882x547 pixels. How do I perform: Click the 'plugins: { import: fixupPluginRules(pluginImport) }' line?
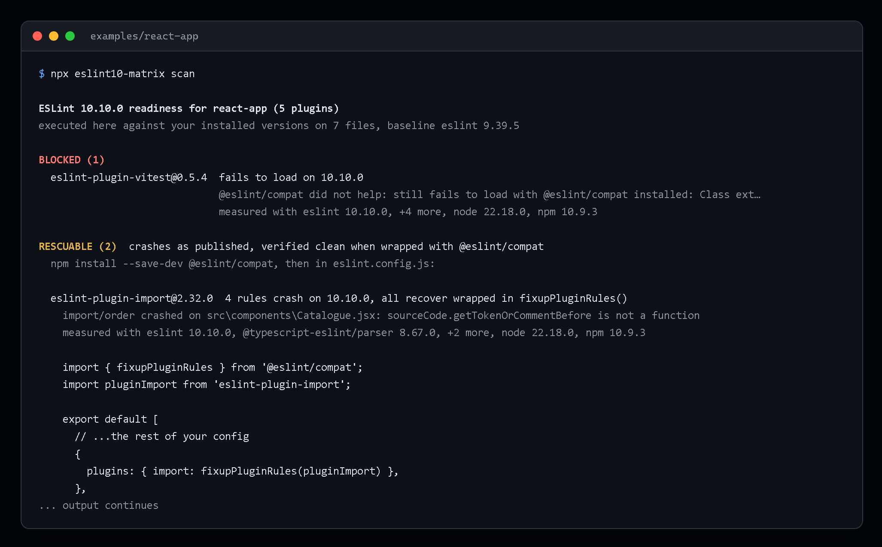point(243,471)
